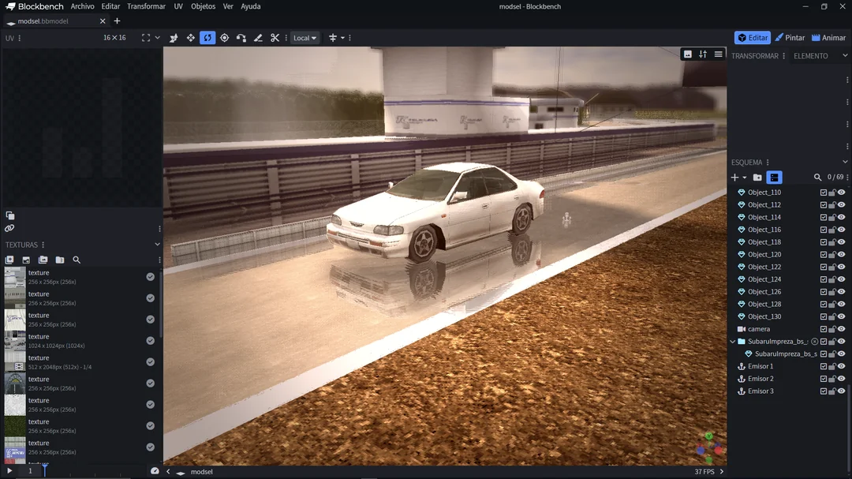Image resolution: width=852 pixels, height=479 pixels.
Task: Expand dropdown arrow next to UV frame icon
Action: coord(158,38)
